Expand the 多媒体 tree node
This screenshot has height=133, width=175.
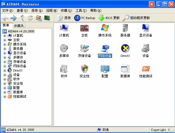(x=5, y=57)
